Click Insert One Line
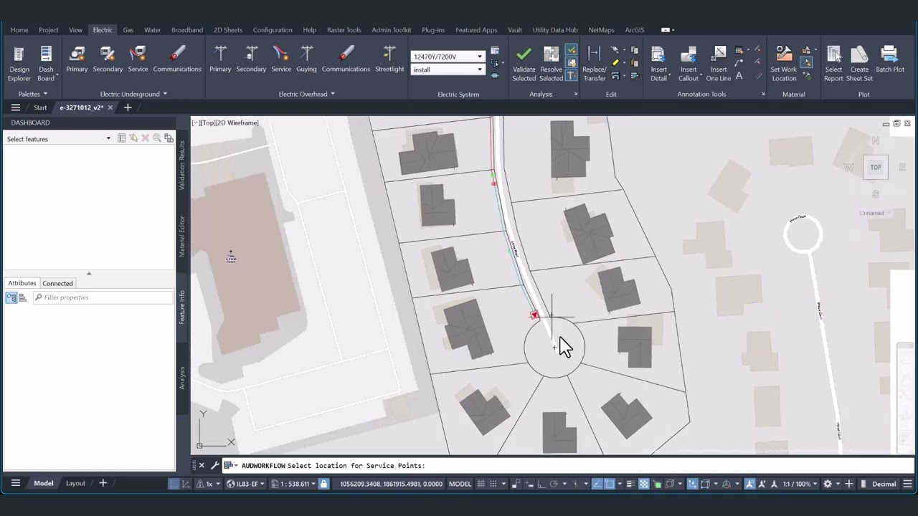This screenshot has height=516, width=918. pos(719,64)
